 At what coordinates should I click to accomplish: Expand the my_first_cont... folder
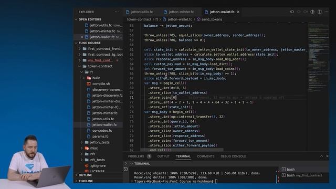[80, 60]
